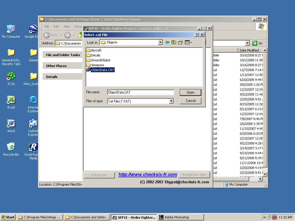Click the Extract ALL files button
The width and height of the screenshot is (295, 221).
194,175
